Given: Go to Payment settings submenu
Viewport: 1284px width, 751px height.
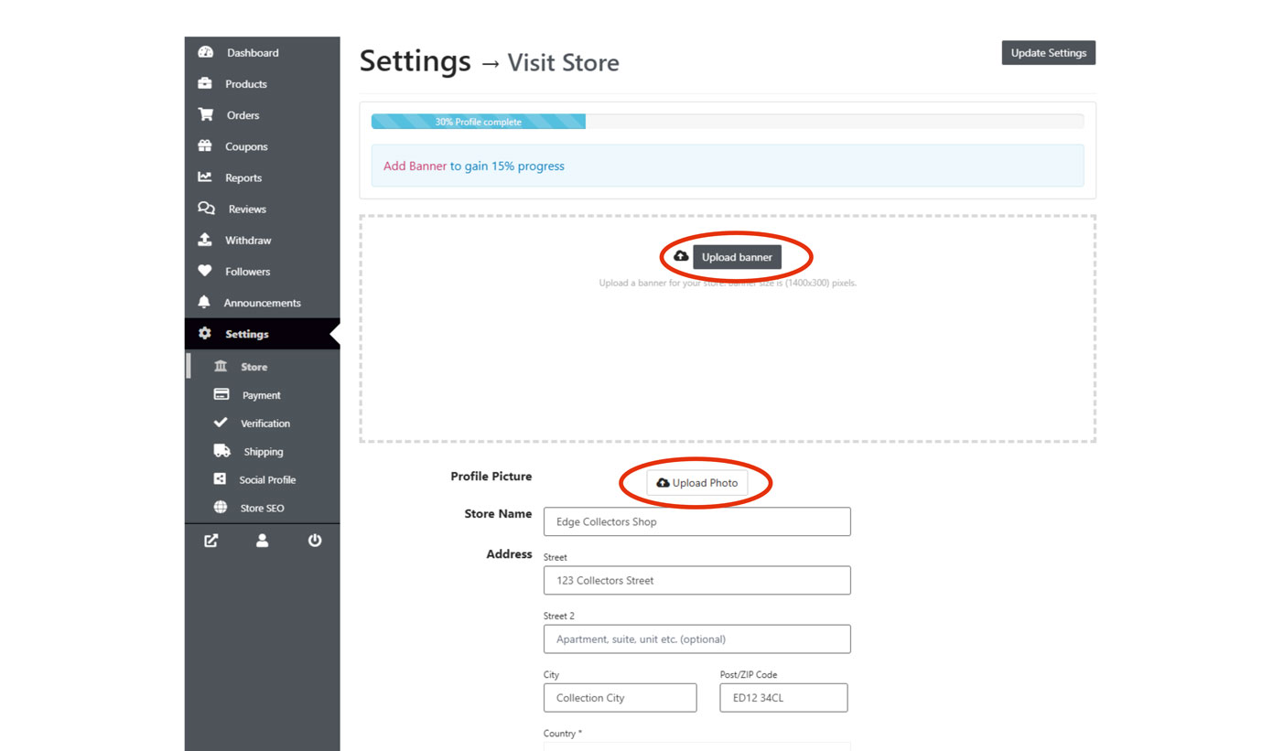Looking at the screenshot, I should (x=261, y=395).
